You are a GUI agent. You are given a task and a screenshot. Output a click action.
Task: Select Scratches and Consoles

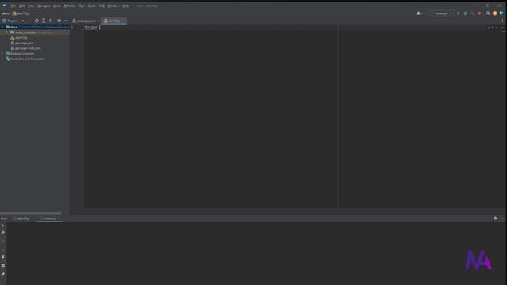(x=25, y=59)
